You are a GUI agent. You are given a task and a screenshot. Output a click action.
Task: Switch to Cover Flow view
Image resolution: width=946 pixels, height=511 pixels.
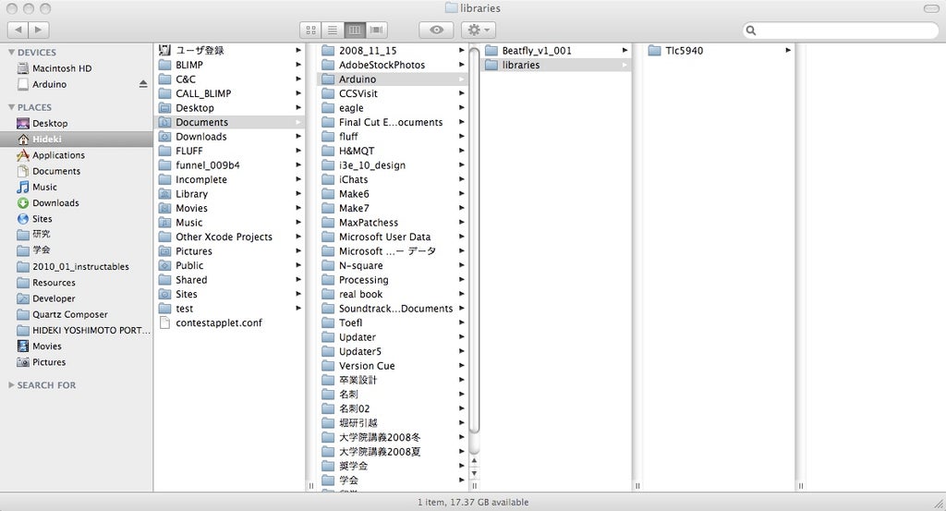[x=377, y=30]
